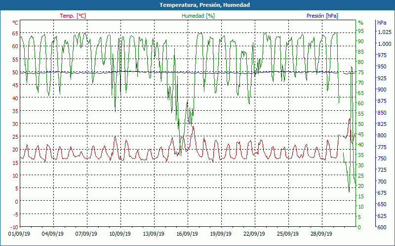The image size is (395, 246).
Task: Click the 19/09/19 date label
Action: [x=221, y=234]
